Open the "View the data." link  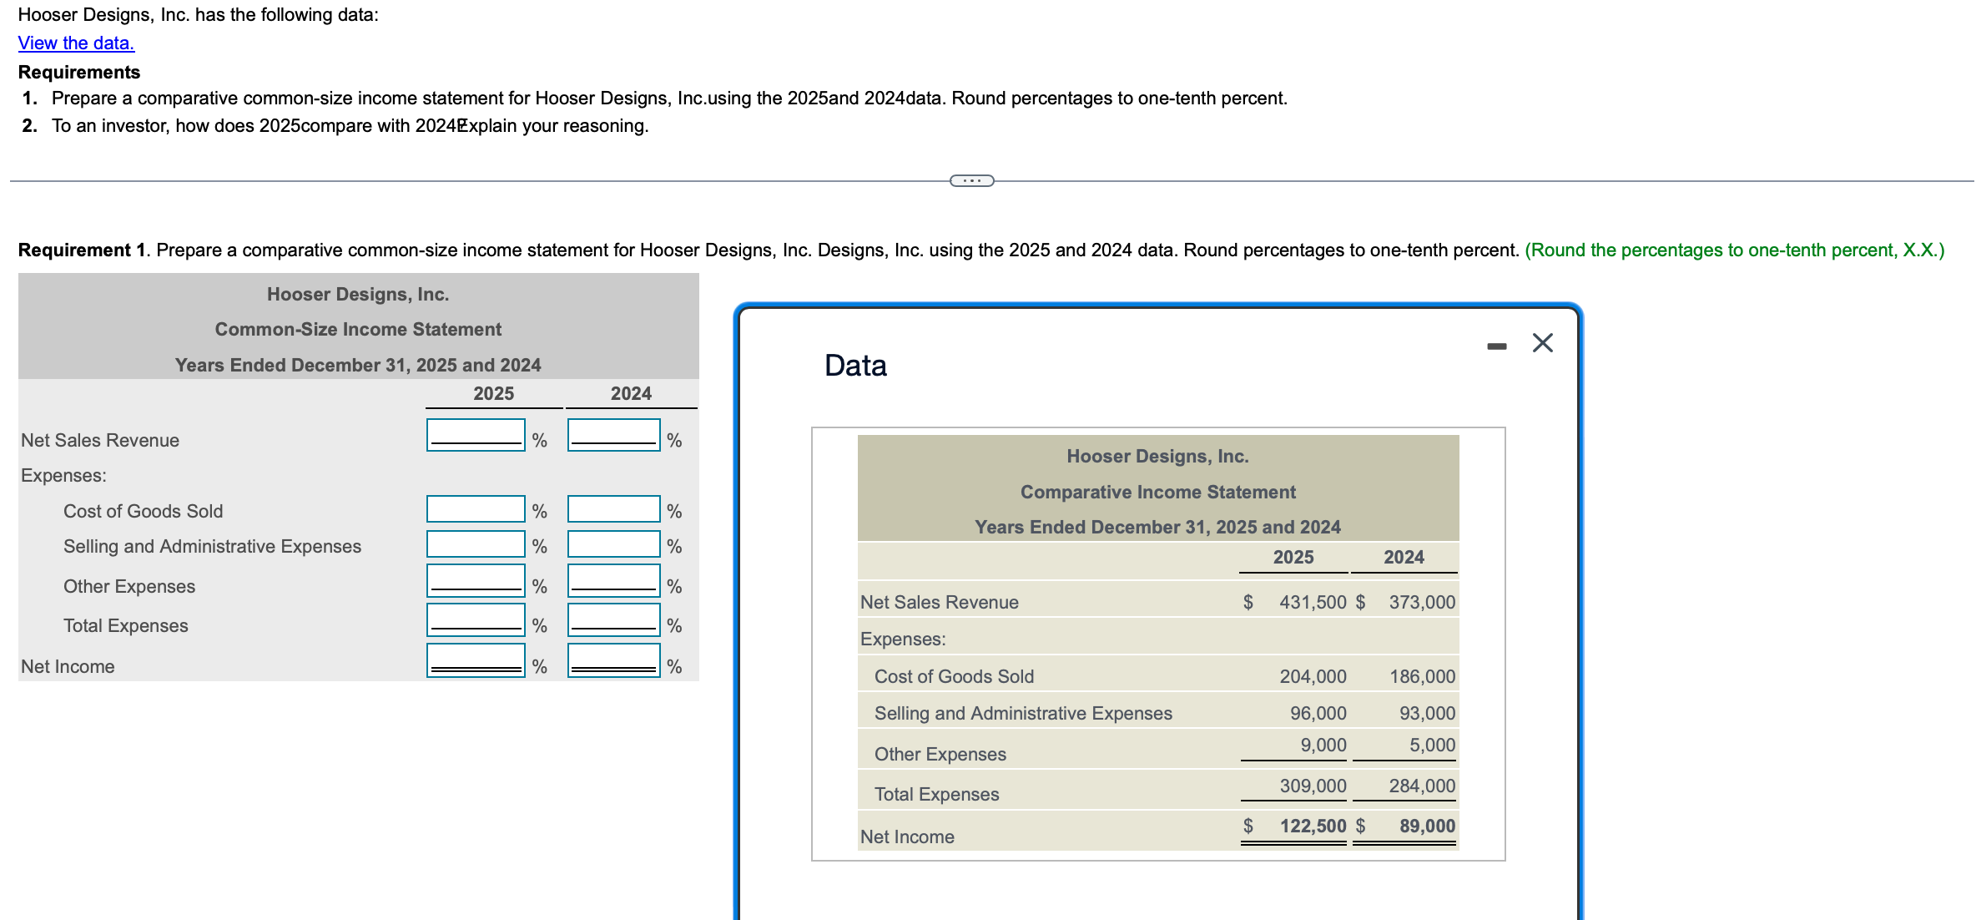tap(75, 43)
